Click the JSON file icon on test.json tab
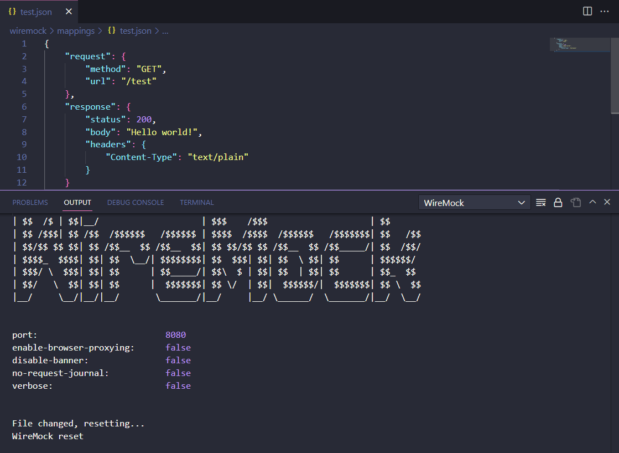Screen dimensions: 619x453 click(12, 12)
